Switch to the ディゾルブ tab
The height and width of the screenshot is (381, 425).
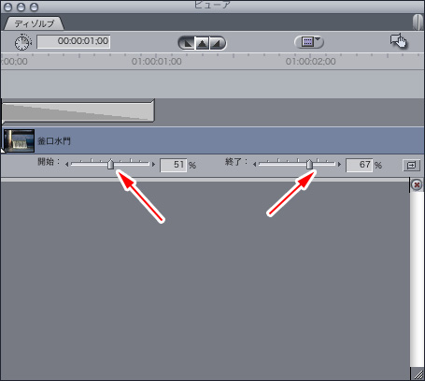(x=34, y=23)
